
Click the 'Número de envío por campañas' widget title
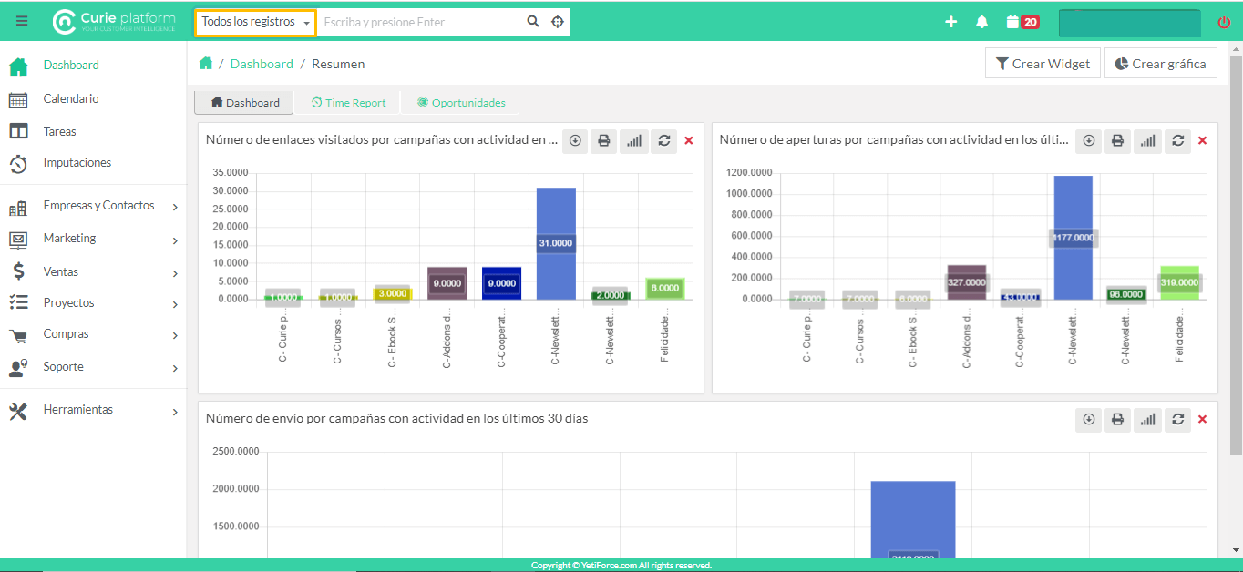[396, 419]
